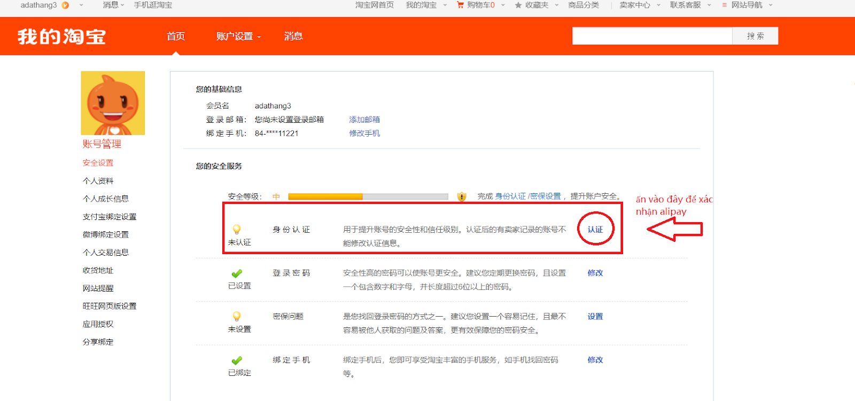Click the green checkmark for 绑定手机
Image resolution: width=855 pixels, height=401 pixels.
coord(237,360)
